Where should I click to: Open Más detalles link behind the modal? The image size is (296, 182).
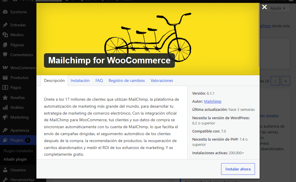[x=269, y=116]
